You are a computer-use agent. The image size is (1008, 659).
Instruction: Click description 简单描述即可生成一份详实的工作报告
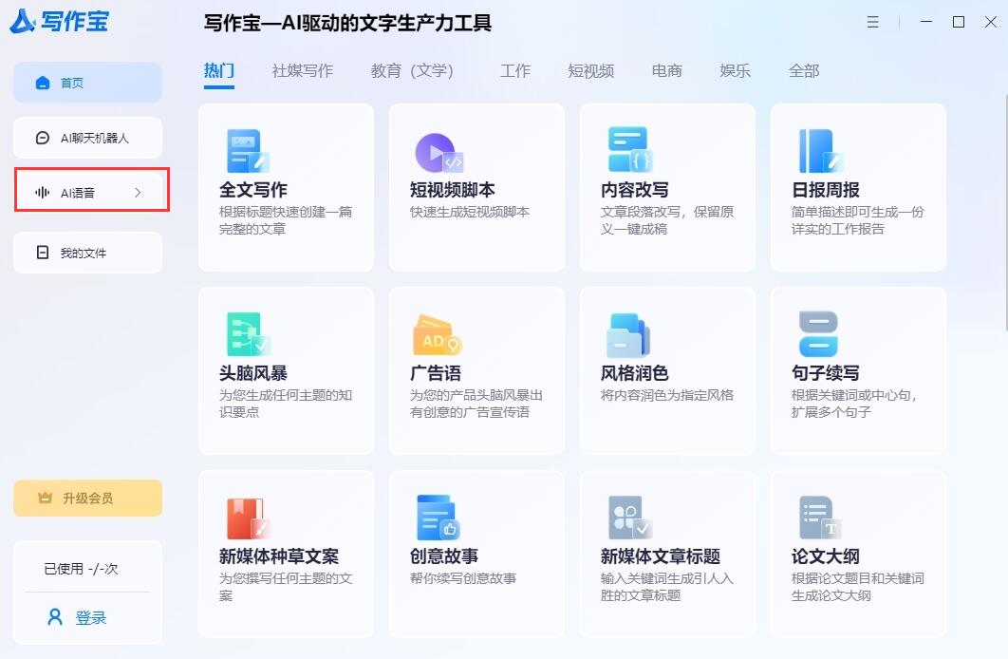[858, 220]
